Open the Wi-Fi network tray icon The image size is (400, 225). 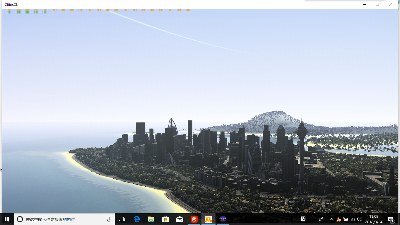353,219
